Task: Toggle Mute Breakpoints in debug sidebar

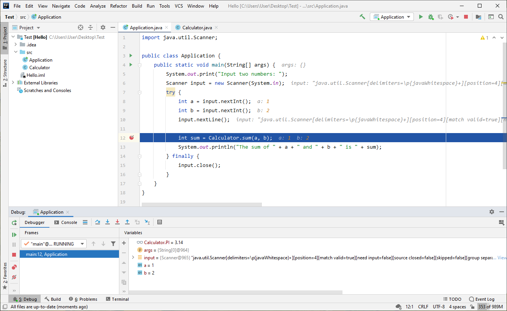Action: (x=14, y=277)
